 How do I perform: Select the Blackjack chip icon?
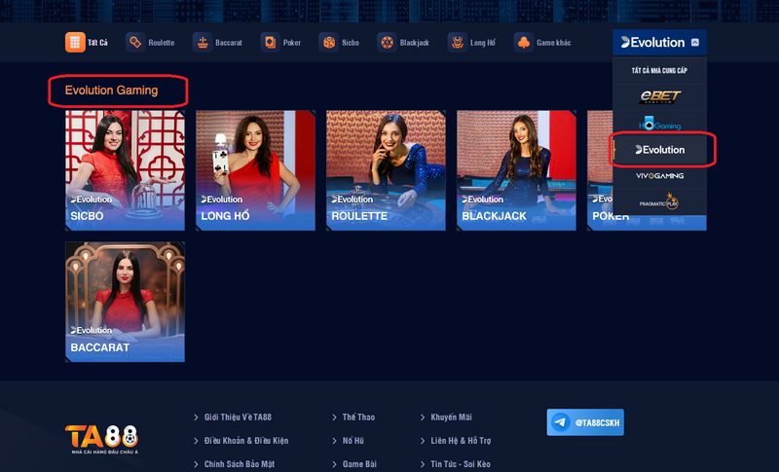coord(387,42)
